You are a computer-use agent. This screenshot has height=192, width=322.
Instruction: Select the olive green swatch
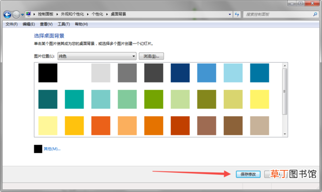[x=207, y=99]
